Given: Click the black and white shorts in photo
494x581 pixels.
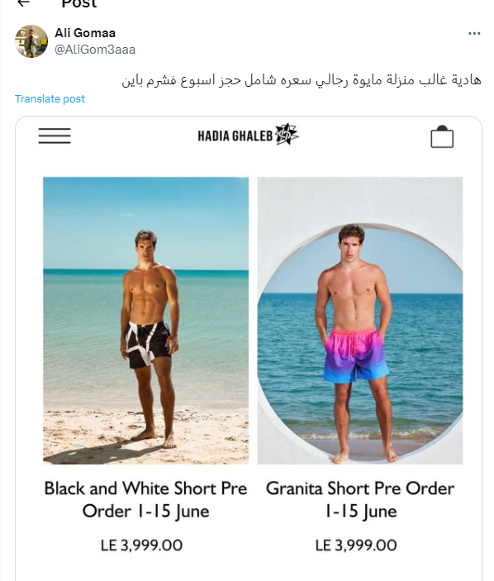Looking at the screenshot, I should pyautogui.click(x=148, y=345).
